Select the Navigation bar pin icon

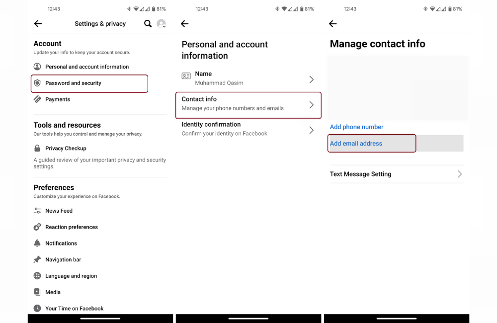[37, 259]
